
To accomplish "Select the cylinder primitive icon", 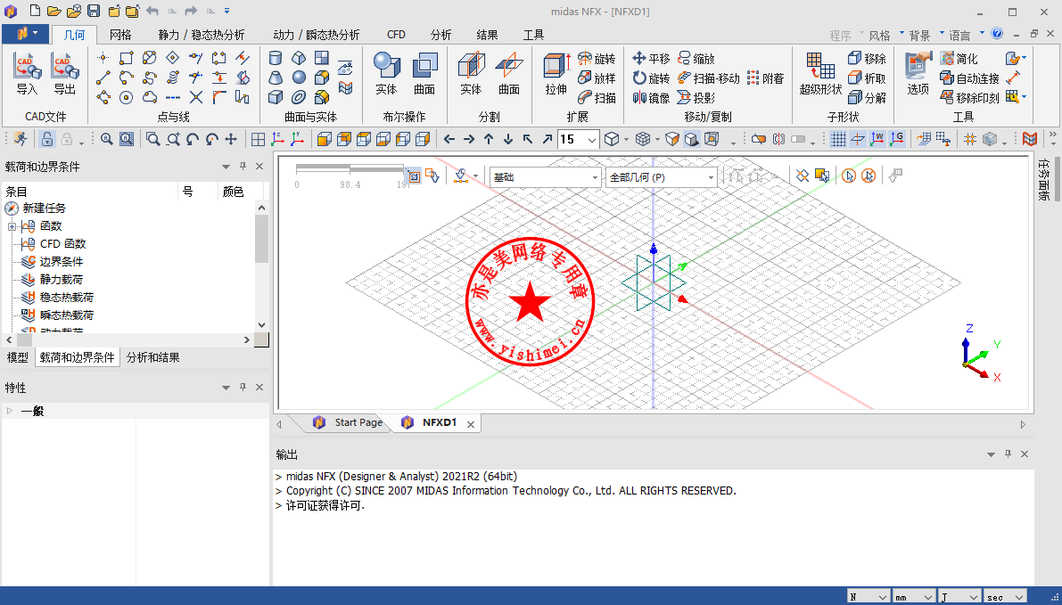I will point(276,58).
